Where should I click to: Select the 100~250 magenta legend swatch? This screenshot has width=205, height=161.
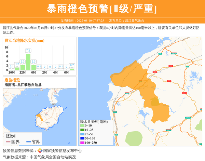[x=82, y=143]
